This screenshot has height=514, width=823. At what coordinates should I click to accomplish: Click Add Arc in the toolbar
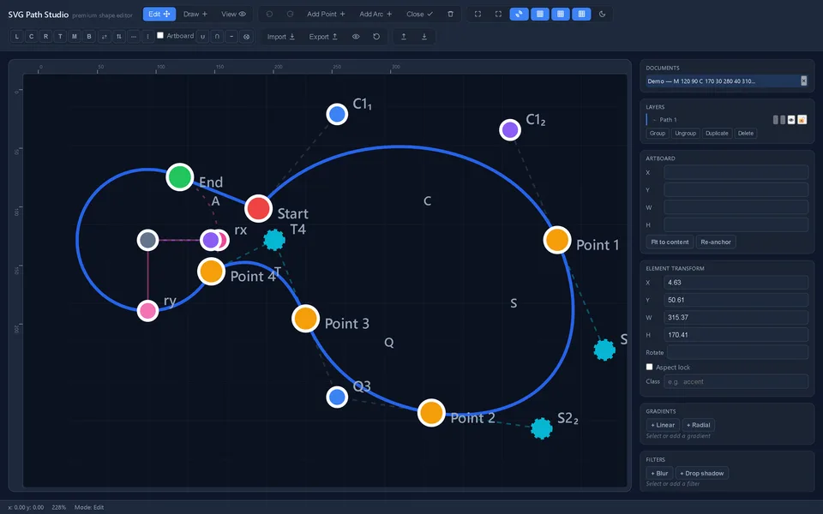375,15
